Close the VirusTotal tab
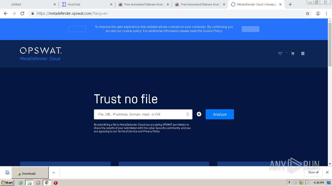 click(111, 4)
